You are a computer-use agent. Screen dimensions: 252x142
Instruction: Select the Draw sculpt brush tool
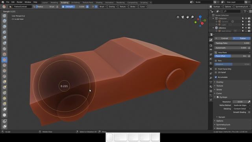pos(4,16)
